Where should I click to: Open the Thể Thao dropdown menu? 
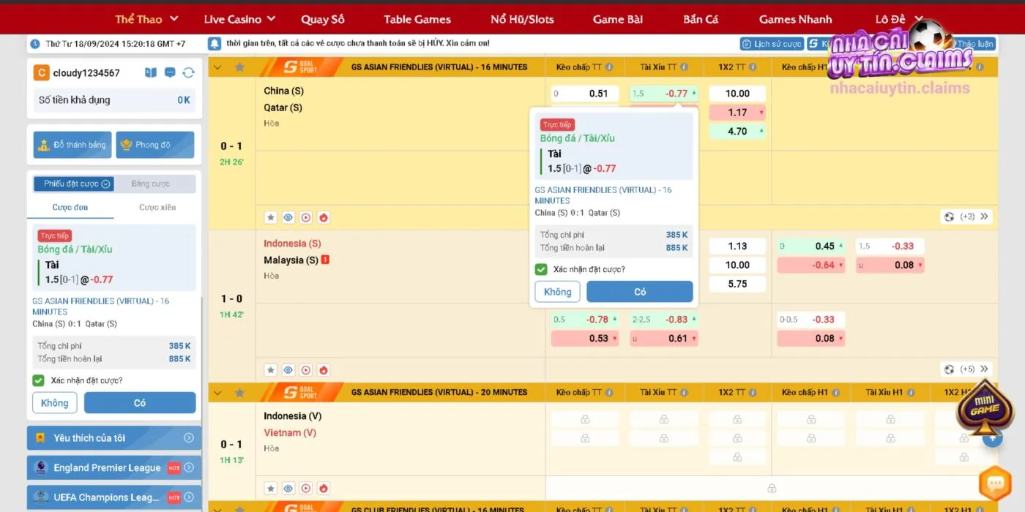[146, 18]
